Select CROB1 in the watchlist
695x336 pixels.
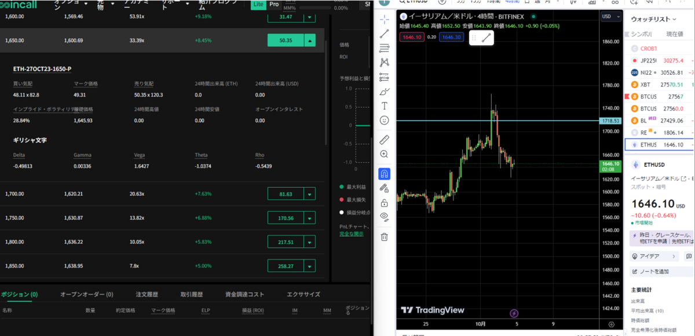[660, 48]
